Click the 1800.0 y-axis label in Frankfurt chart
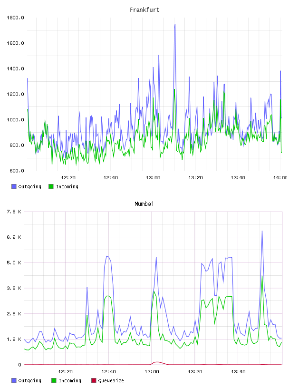 [x=15, y=18]
